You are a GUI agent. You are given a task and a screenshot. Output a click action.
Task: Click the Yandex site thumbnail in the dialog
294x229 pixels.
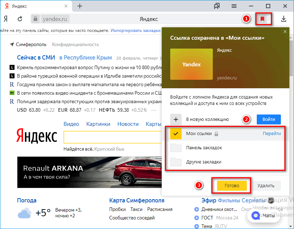[191, 65]
